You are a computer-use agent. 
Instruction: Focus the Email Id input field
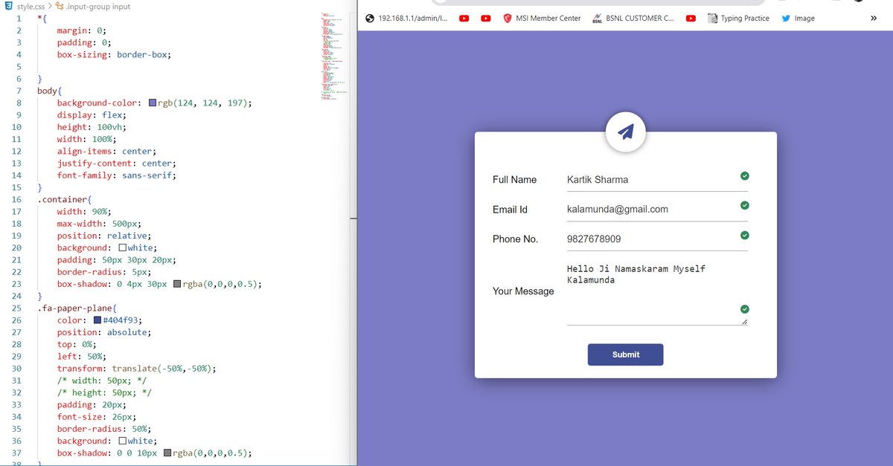(x=657, y=210)
